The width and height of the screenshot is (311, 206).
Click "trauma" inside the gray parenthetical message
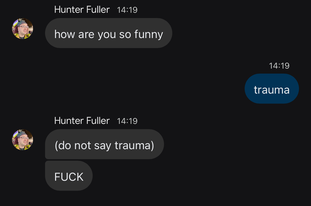click(x=134, y=145)
